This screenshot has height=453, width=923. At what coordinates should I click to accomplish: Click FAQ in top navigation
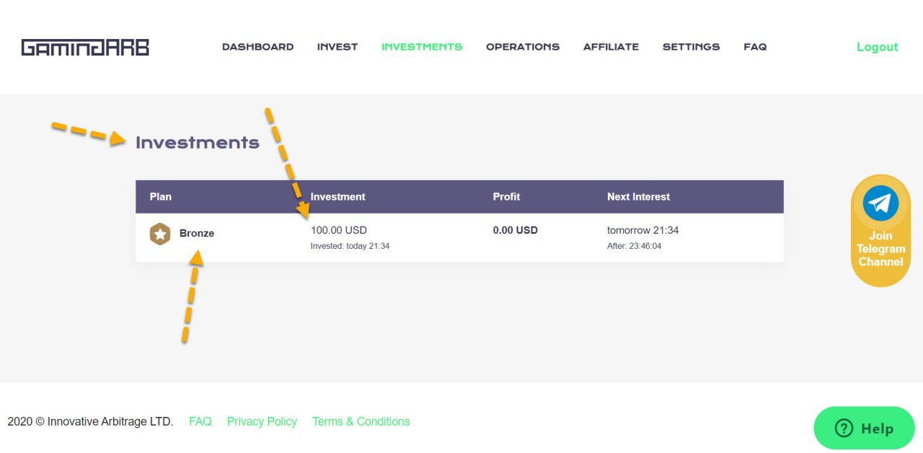[x=755, y=47]
